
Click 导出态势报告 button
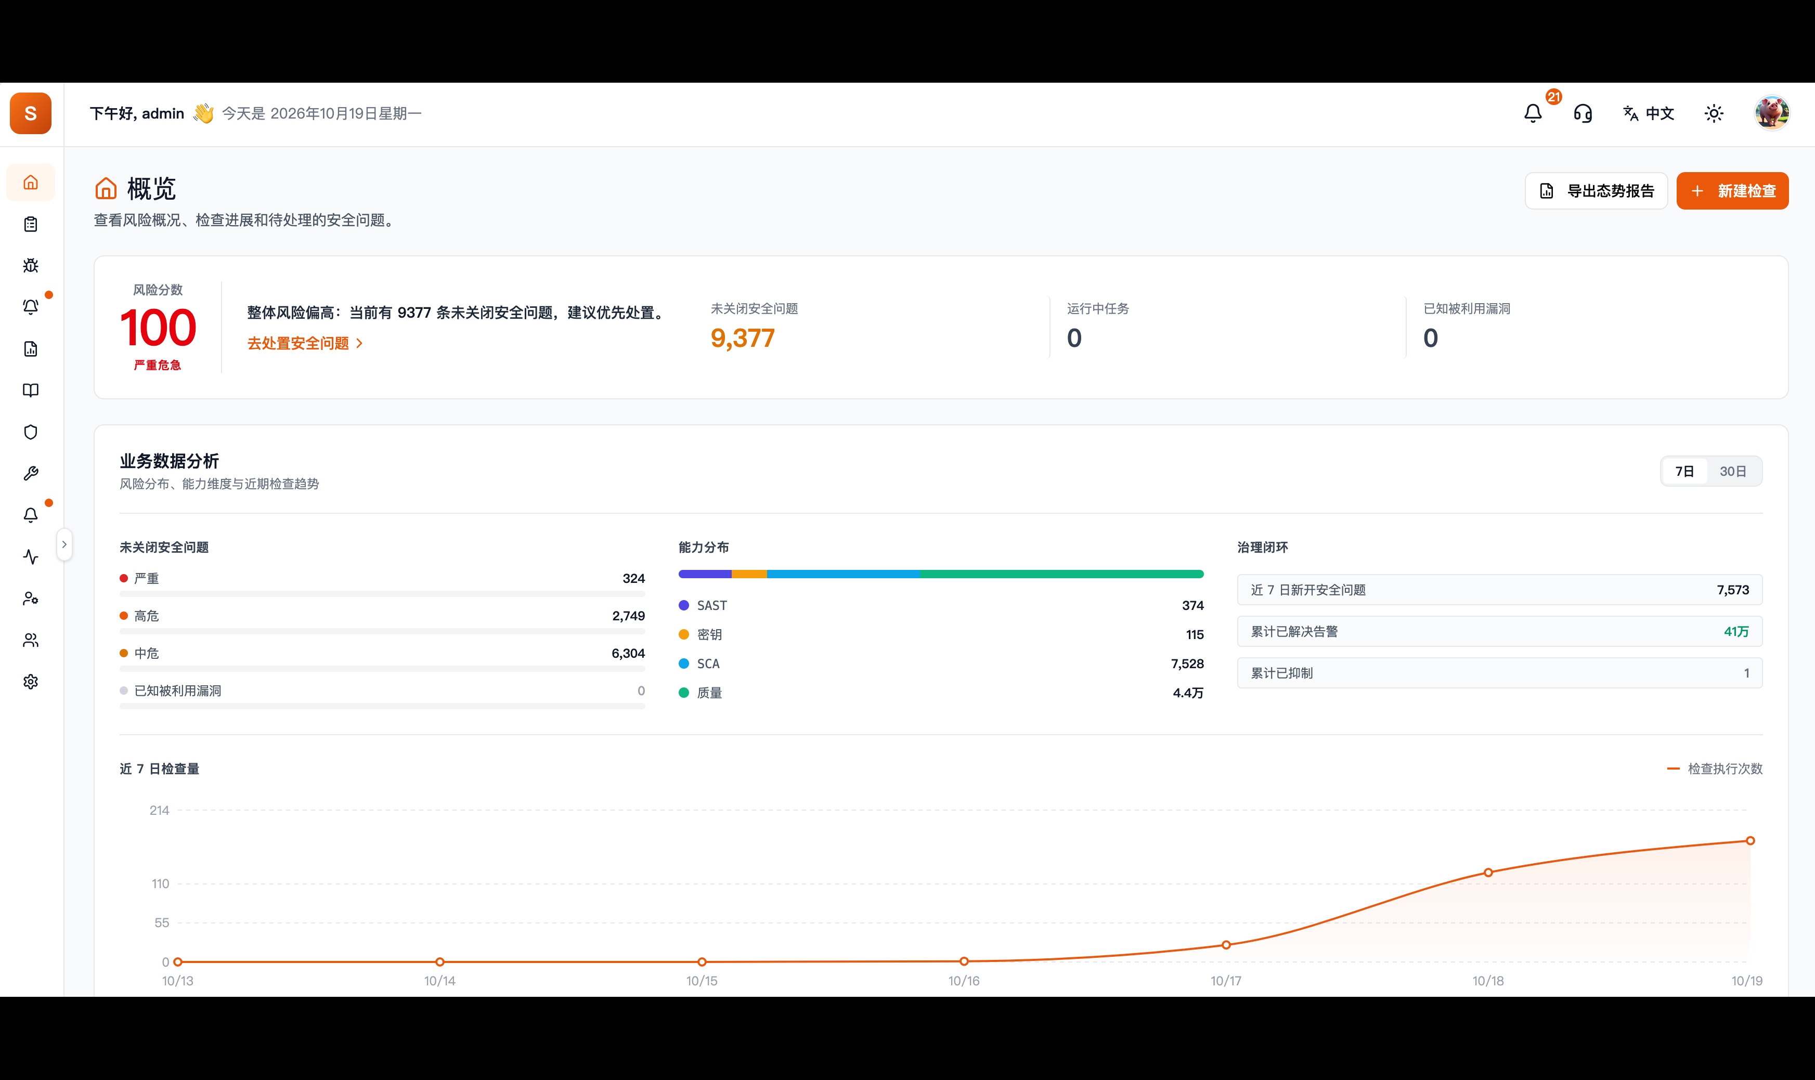1597,191
